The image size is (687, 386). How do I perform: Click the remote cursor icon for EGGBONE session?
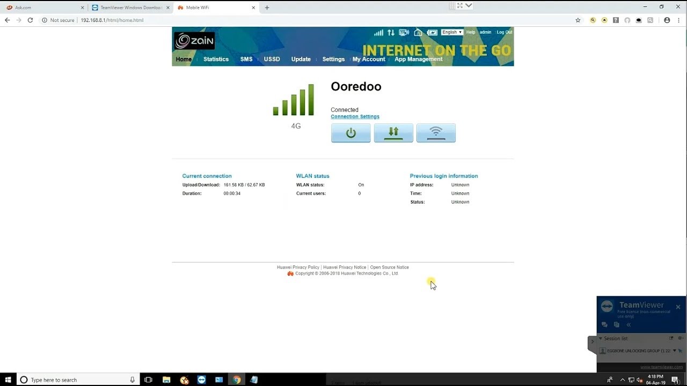(x=681, y=351)
